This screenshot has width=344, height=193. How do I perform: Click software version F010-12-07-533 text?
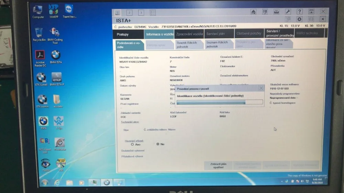279,89
